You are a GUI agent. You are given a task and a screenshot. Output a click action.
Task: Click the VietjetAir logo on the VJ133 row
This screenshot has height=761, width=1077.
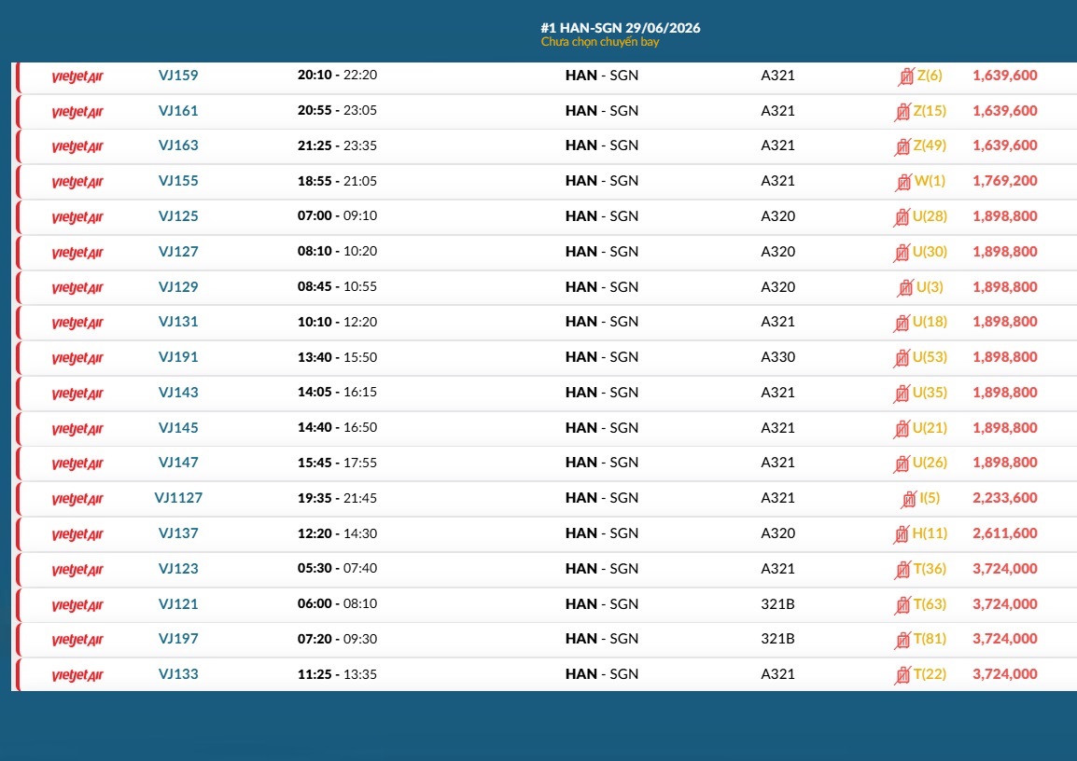77,675
